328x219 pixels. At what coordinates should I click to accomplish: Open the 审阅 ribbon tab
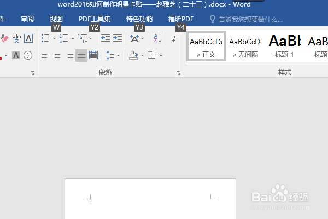coord(27,19)
